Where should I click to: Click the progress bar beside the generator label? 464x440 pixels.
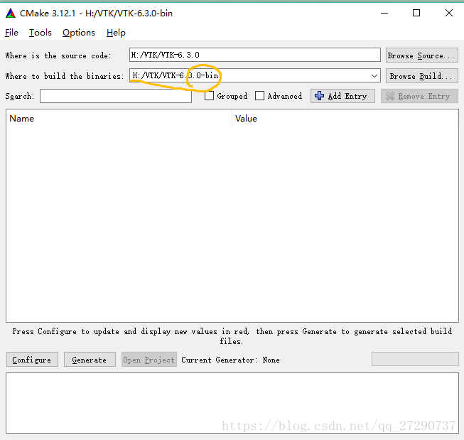click(x=415, y=359)
